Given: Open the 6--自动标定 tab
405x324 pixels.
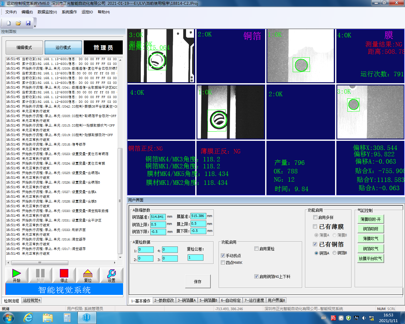Looking at the screenshot, I should pos(231,300).
